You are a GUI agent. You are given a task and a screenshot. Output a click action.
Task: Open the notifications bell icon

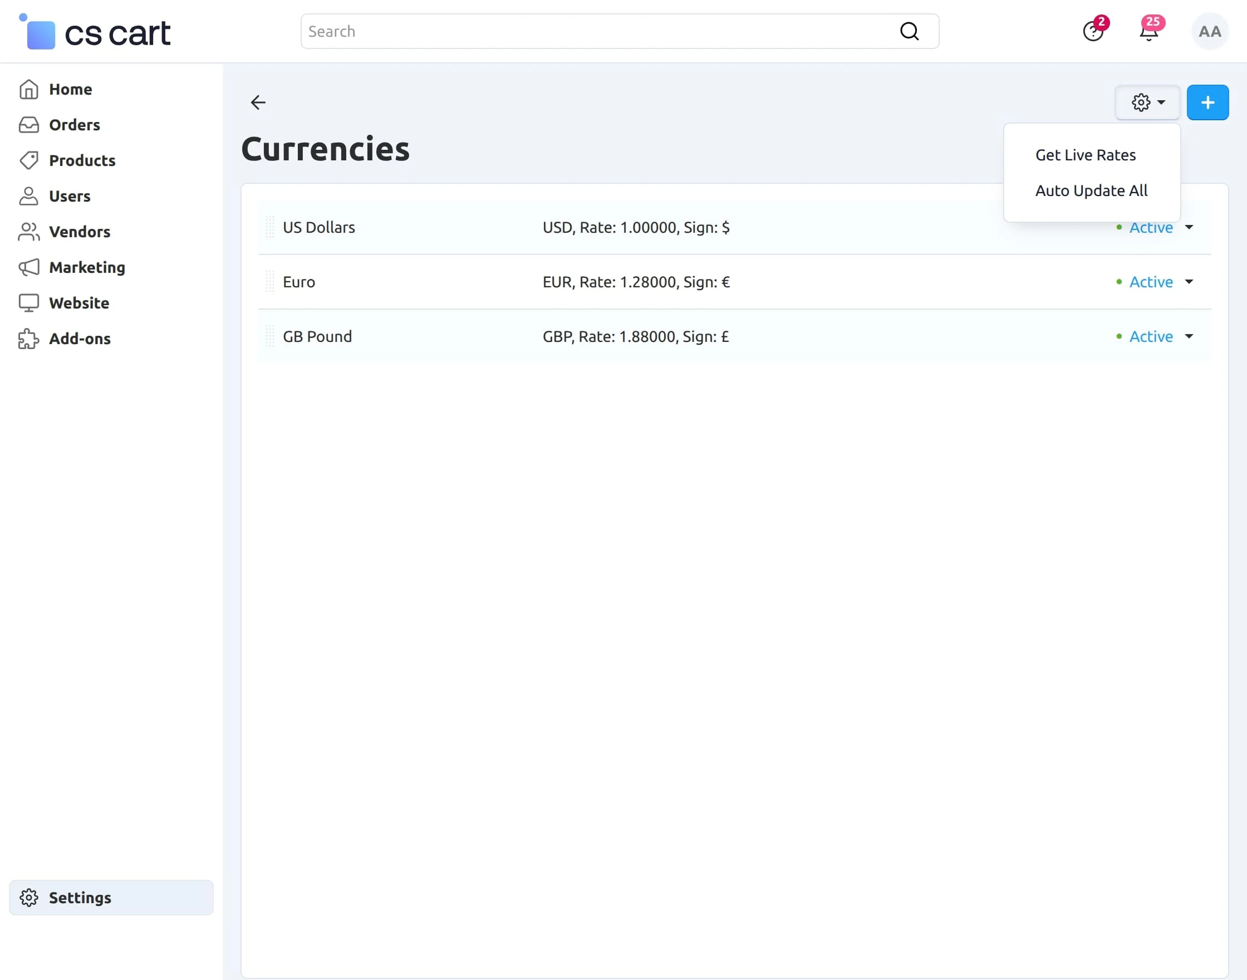pyautogui.click(x=1148, y=32)
